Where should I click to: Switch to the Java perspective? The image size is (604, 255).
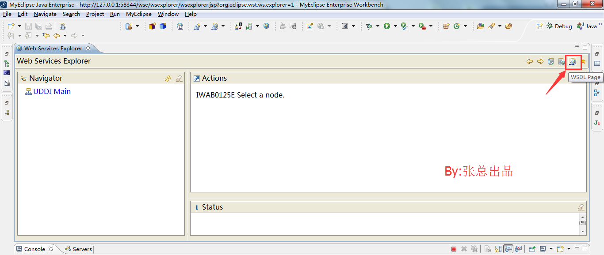(x=587, y=26)
